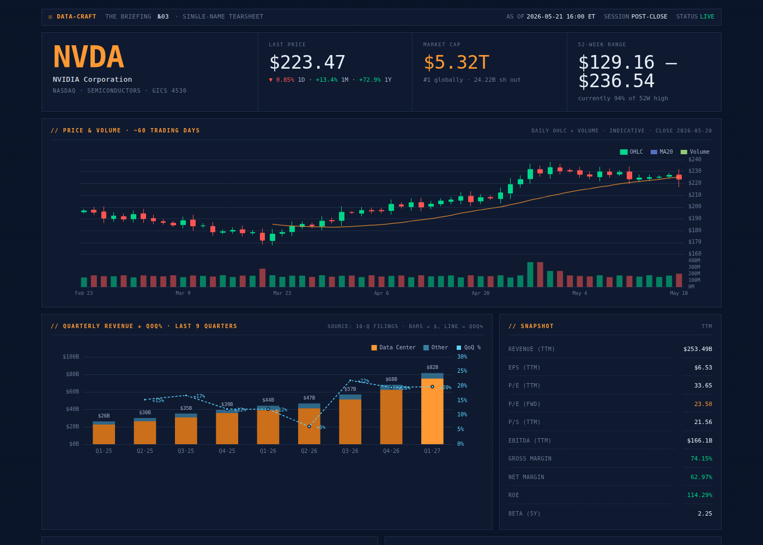Select the Q1·25 revenue bar
Image resolution: width=763 pixels, height=545 pixels.
point(104,433)
